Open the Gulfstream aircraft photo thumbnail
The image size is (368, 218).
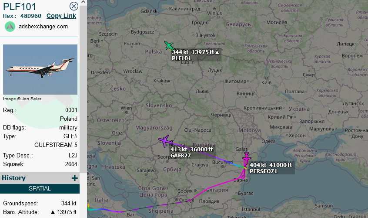(x=40, y=69)
